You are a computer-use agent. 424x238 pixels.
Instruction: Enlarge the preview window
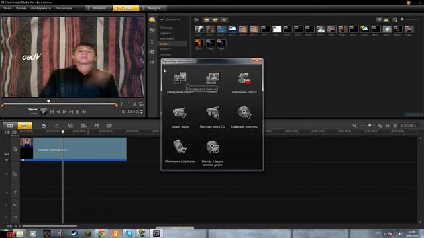(x=141, y=104)
